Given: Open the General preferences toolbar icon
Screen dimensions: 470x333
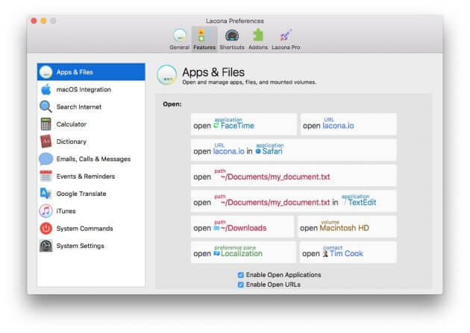Looking at the screenshot, I should point(180,37).
